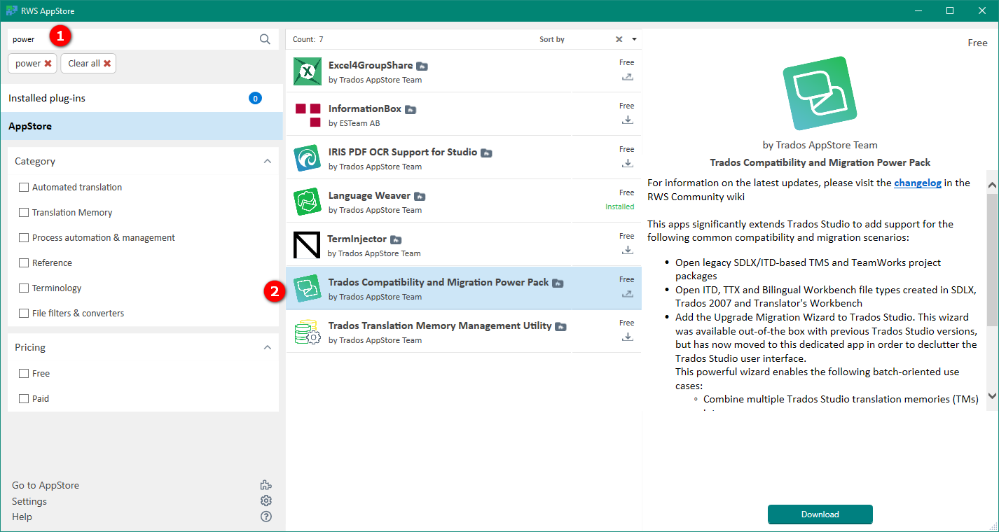This screenshot has width=999, height=532.
Task: Click the update icon for Excel4GroupShare
Action: 628,76
